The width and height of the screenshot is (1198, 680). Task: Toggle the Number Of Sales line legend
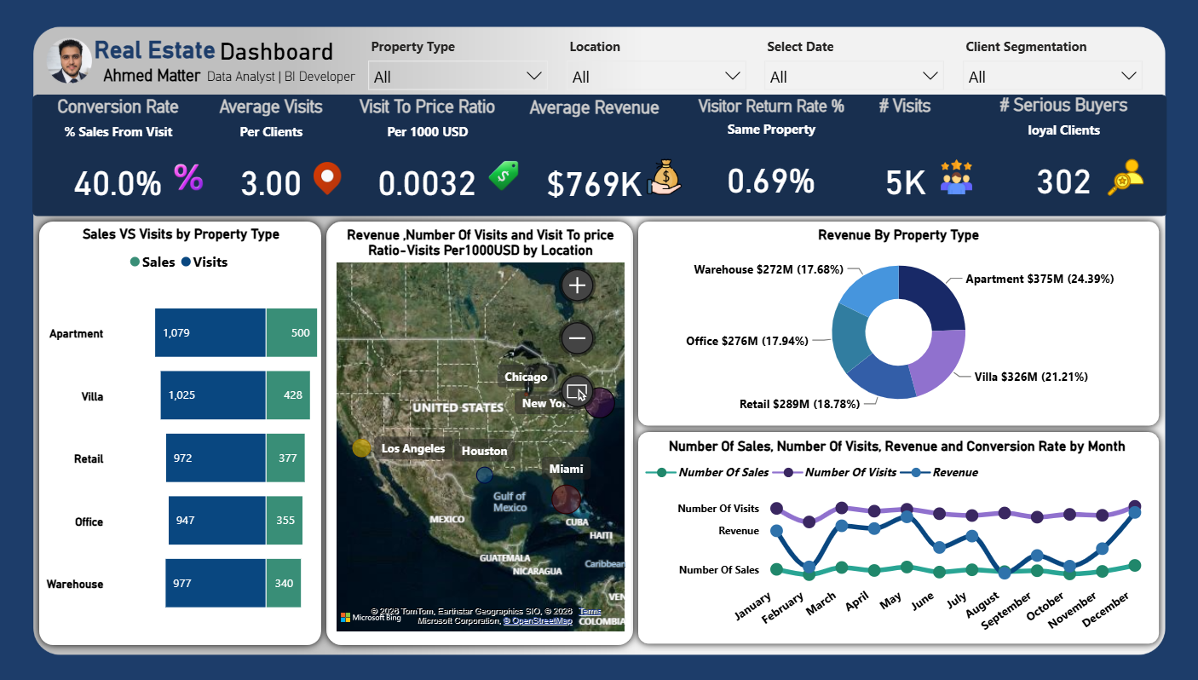[707, 472]
